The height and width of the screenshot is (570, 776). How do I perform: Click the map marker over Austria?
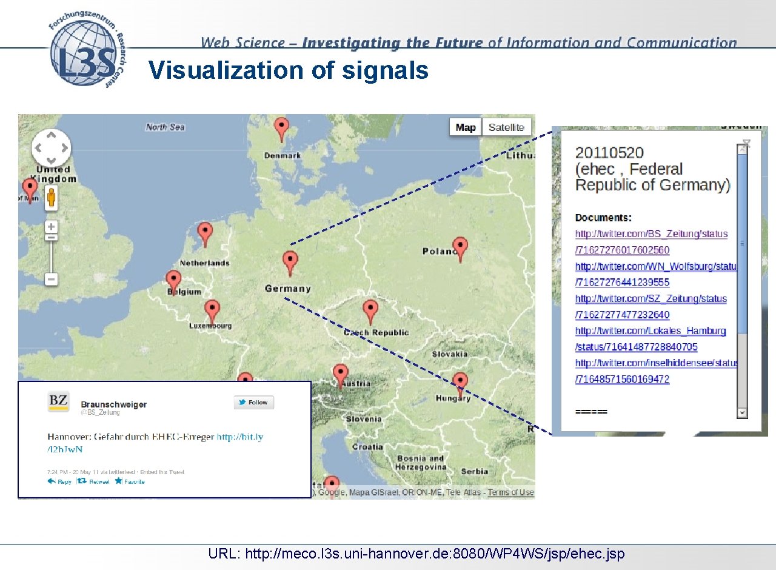(x=340, y=377)
